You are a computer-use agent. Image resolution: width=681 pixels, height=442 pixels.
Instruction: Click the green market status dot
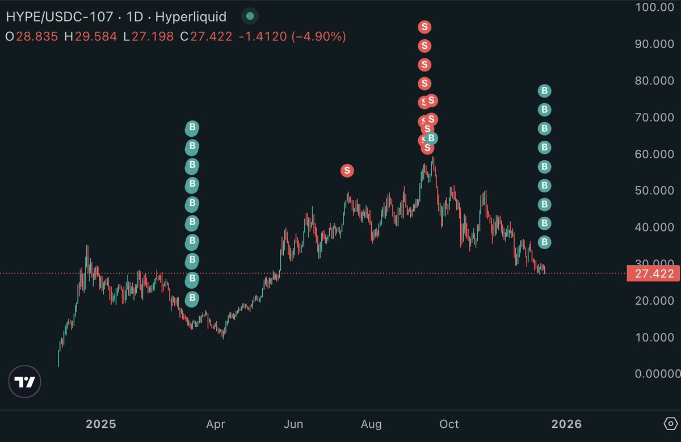pyautogui.click(x=249, y=17)
